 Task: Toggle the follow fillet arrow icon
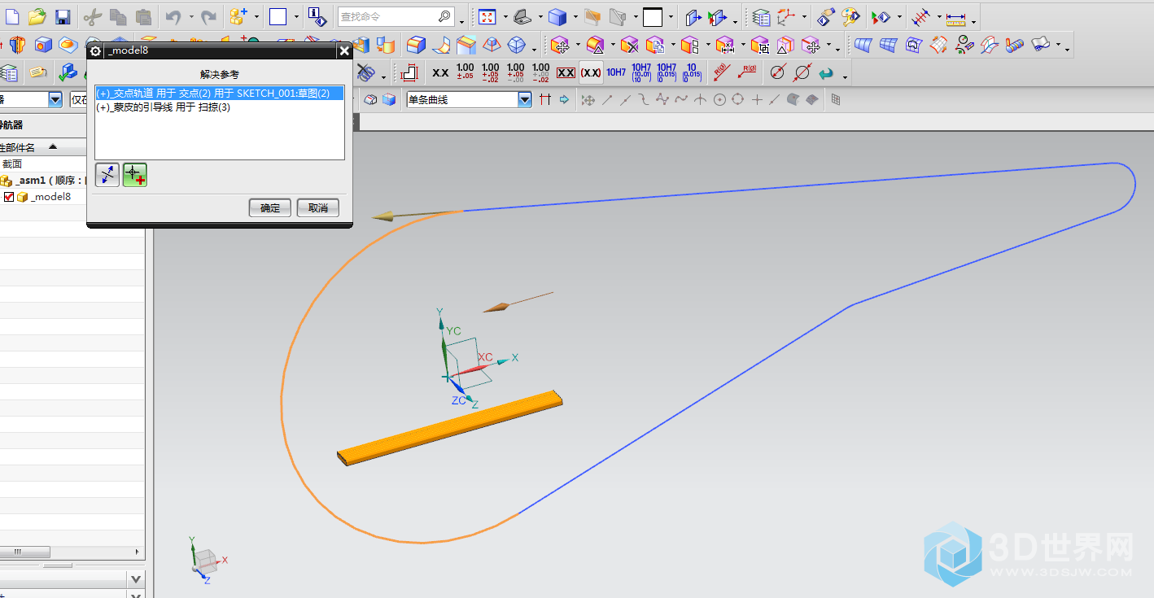click(x=562, y=99)
